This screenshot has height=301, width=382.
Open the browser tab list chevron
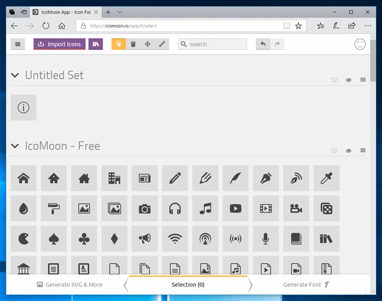119,12
